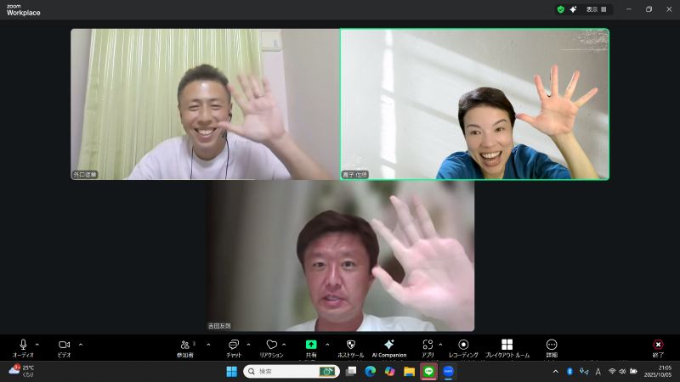Open the チャット chat panel

tap(234, 345)
